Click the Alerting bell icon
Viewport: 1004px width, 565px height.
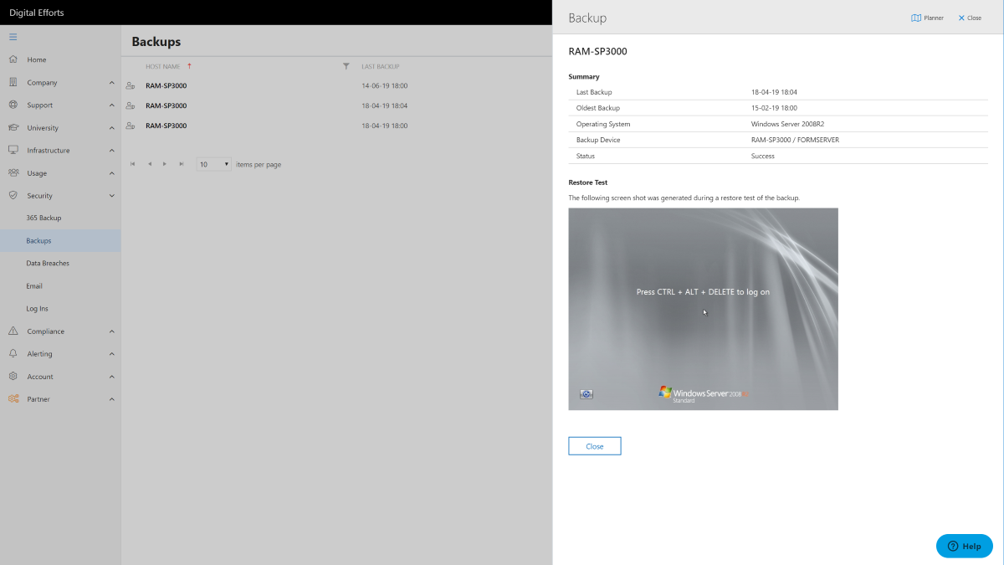pyautogui.click(x=13, y=353)
